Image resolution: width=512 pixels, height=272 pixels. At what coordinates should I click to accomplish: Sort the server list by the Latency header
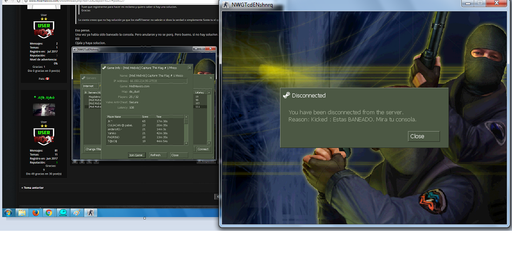pos(200,93)
